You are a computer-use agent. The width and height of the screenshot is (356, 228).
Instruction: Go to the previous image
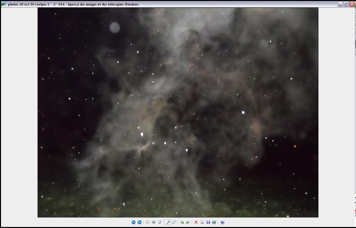pyautogui.click(x=133, y=222)
